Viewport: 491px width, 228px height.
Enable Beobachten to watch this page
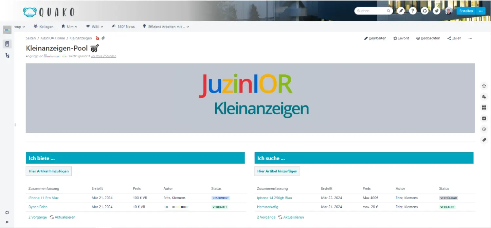428,38
